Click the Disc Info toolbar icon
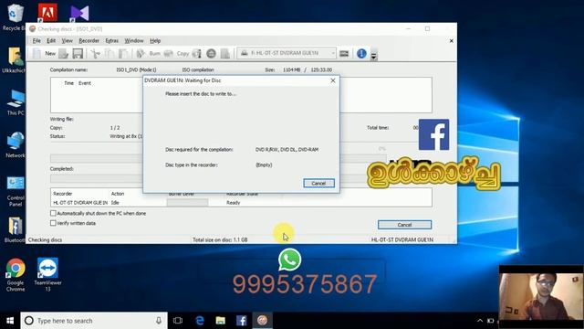The width and height of the screenshot is (584, 329). pos(197,54)
